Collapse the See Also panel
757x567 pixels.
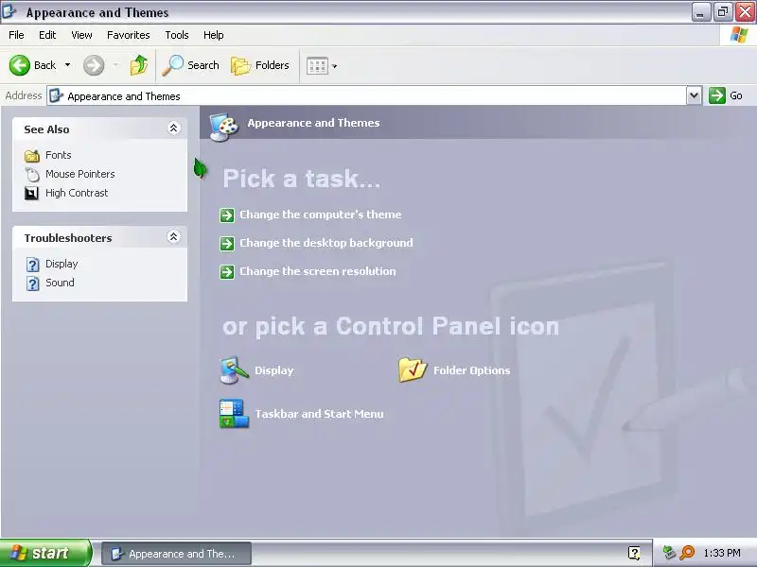pos(173,129)
